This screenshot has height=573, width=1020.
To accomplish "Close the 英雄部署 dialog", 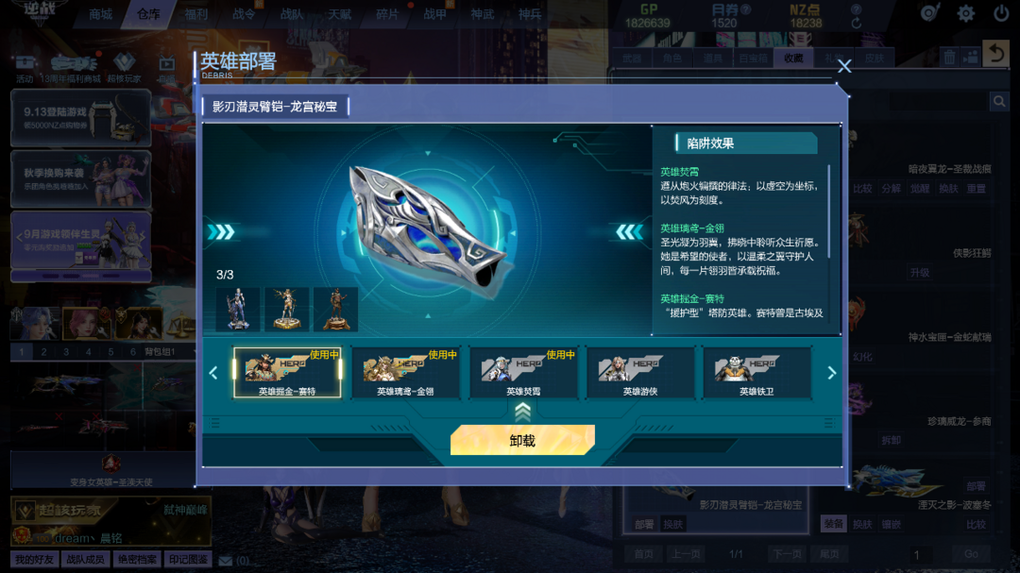I will [x=844, y=66].
